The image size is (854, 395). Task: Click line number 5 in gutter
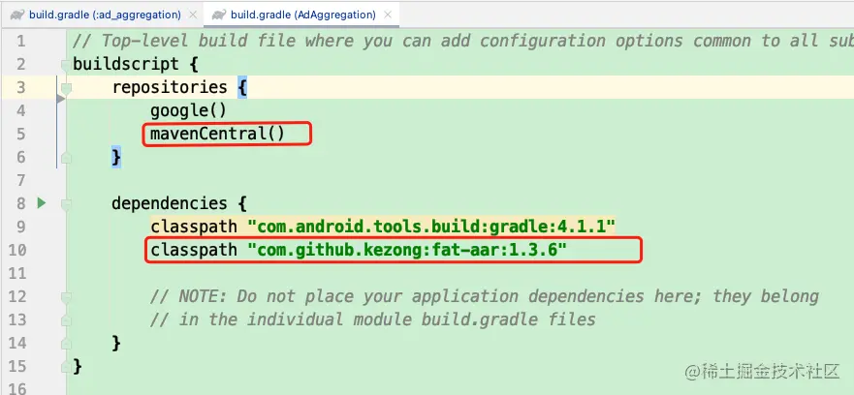click(x=20, y=134)
